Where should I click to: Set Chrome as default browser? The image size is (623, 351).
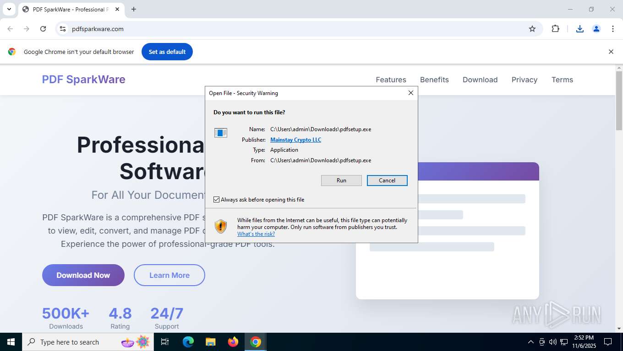pyautogui.click(x=167, y=52)
